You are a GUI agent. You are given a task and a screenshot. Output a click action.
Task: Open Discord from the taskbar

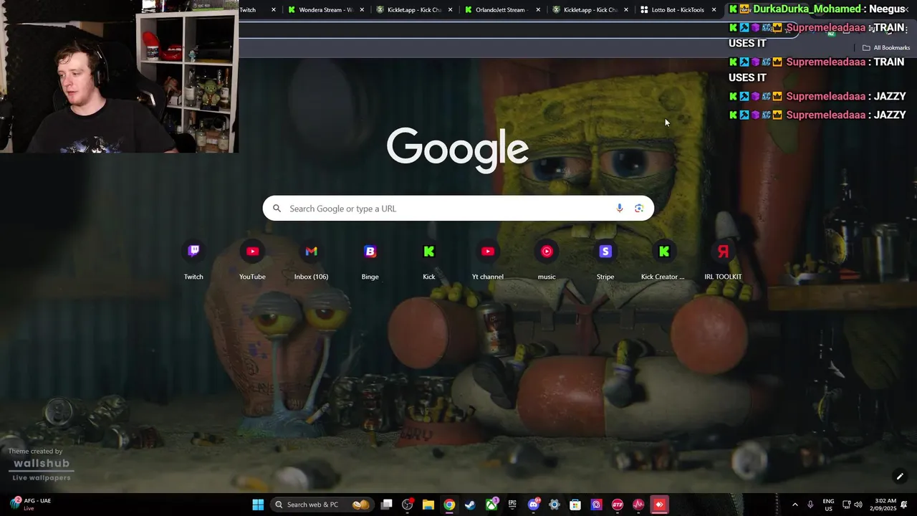coord(534,505)
